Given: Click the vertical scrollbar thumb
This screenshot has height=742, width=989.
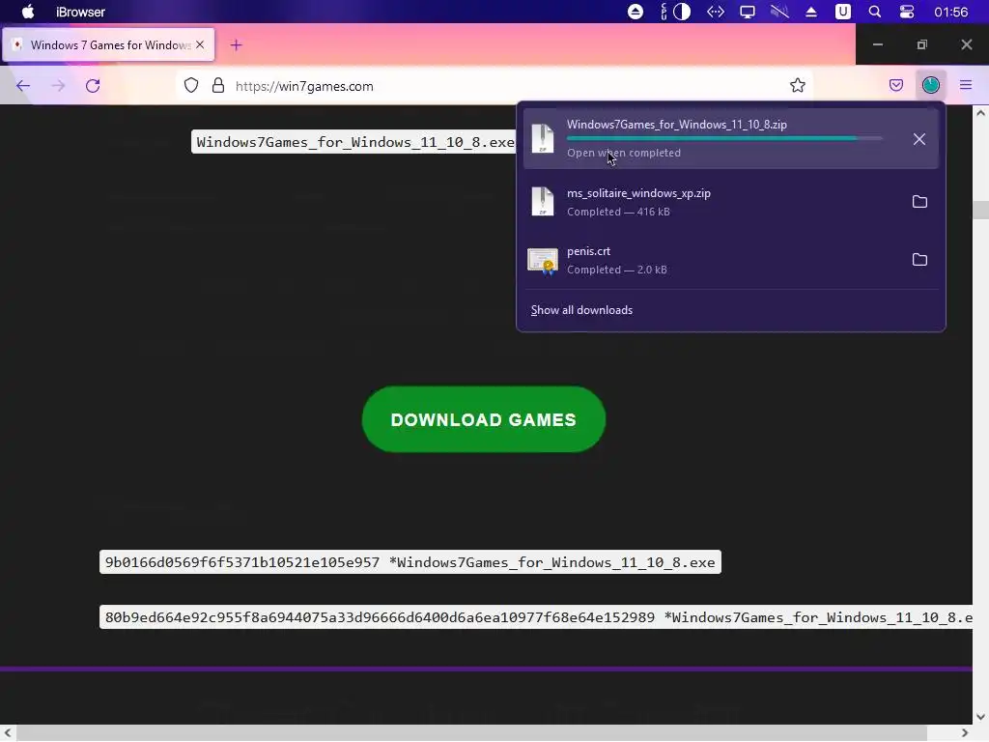Looking at the screenshot, I should [x=980, y=210].
